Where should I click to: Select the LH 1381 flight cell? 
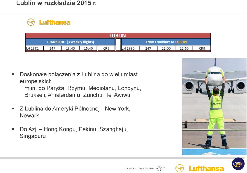point(34,48)
